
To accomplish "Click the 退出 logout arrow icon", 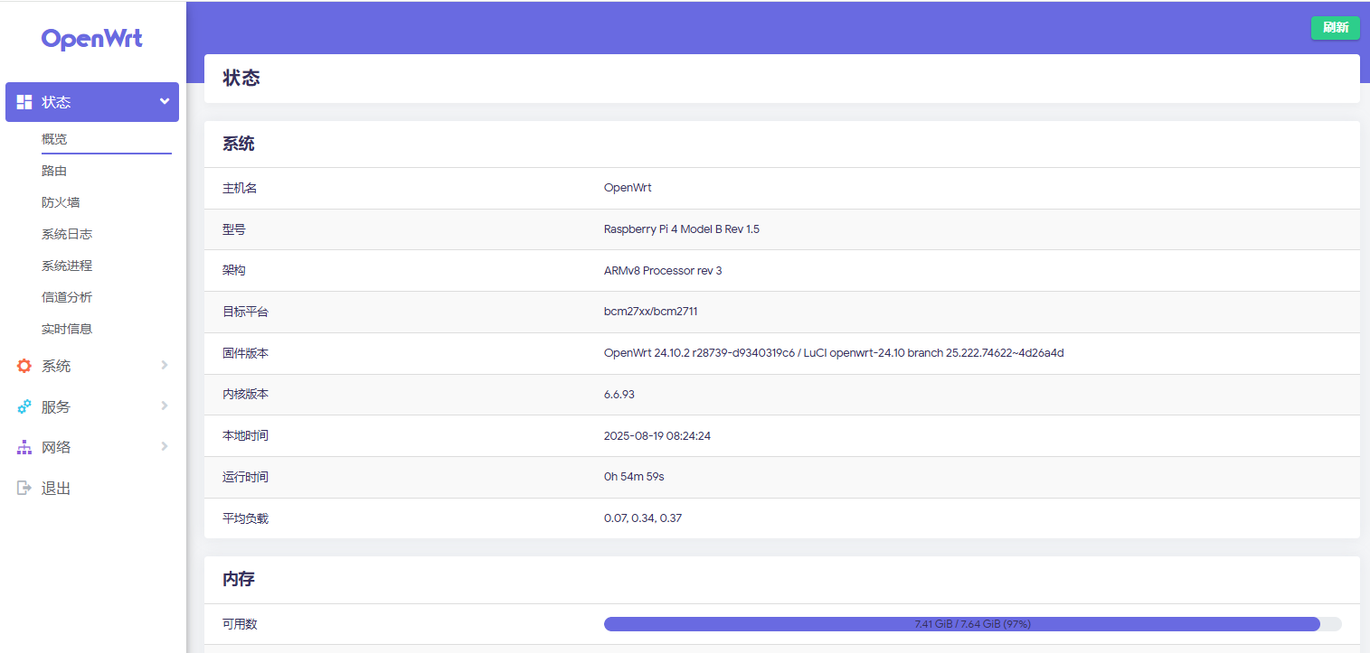I will coord(24,488).
